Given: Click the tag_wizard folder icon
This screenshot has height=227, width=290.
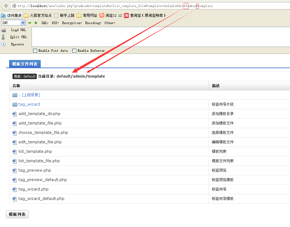Looking at the screenshot, I should pos(15,104).
